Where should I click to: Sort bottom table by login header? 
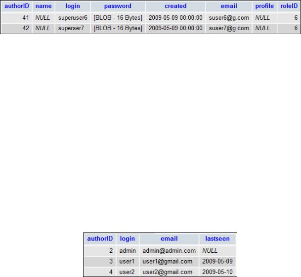click(x=128, y=238)
